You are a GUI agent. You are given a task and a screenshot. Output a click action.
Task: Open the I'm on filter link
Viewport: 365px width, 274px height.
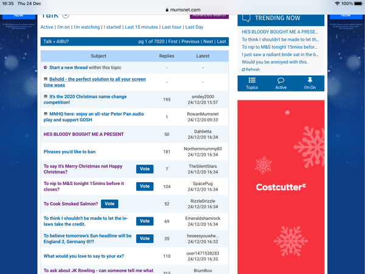63,27
